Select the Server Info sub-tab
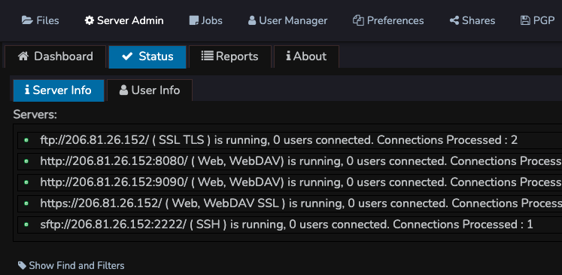Image resolution: width=562 pixels, height=275 pixels. pyautogui.click(x=59, y=90)
